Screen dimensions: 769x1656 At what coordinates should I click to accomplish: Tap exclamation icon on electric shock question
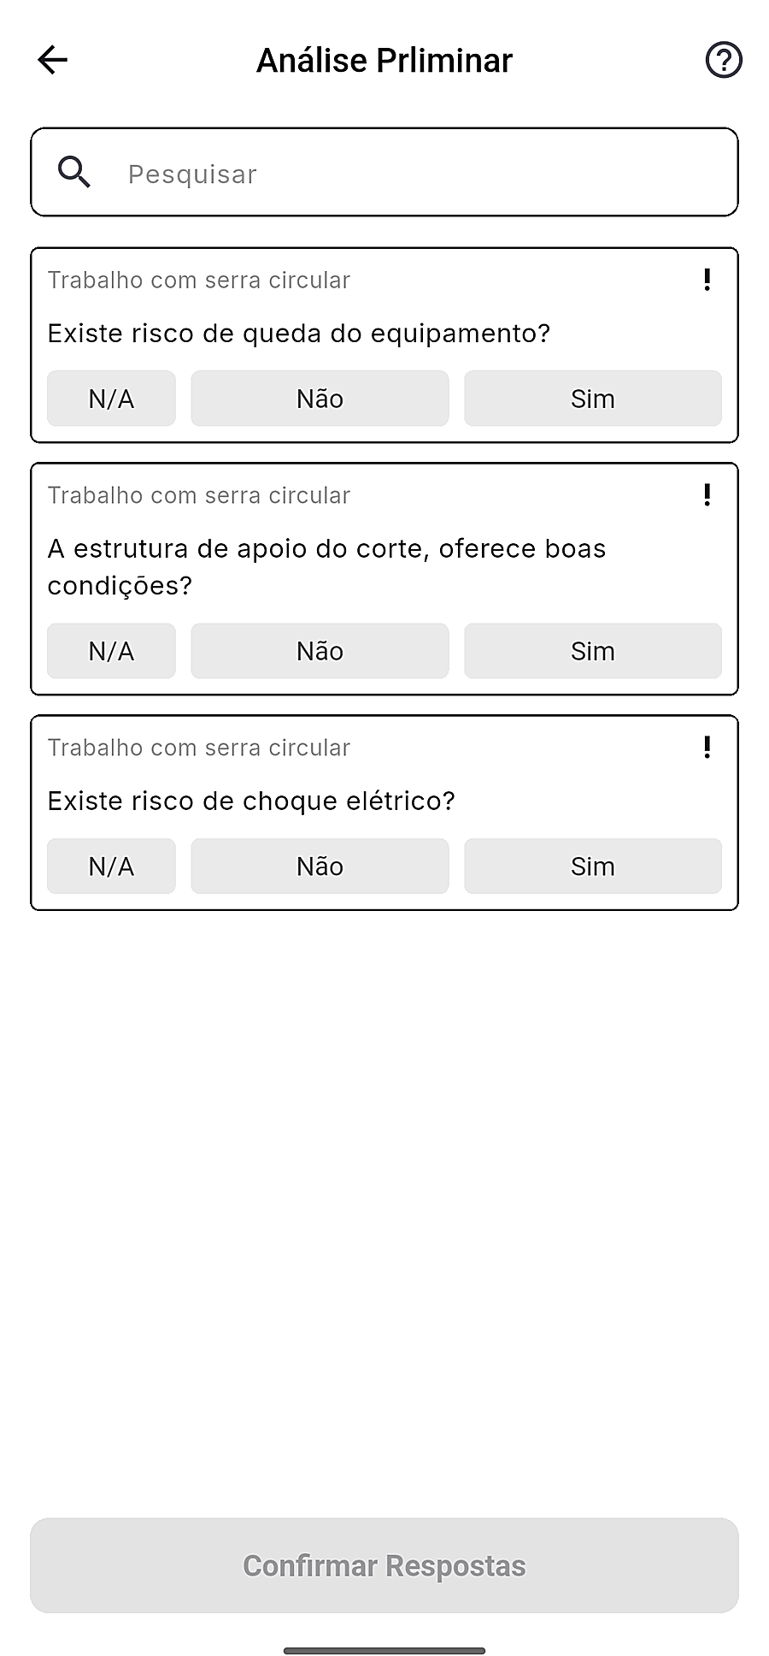tap(707, 748)
